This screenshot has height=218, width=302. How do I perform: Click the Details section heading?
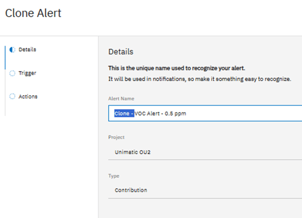pyautogui.click(x=121, y=52)
